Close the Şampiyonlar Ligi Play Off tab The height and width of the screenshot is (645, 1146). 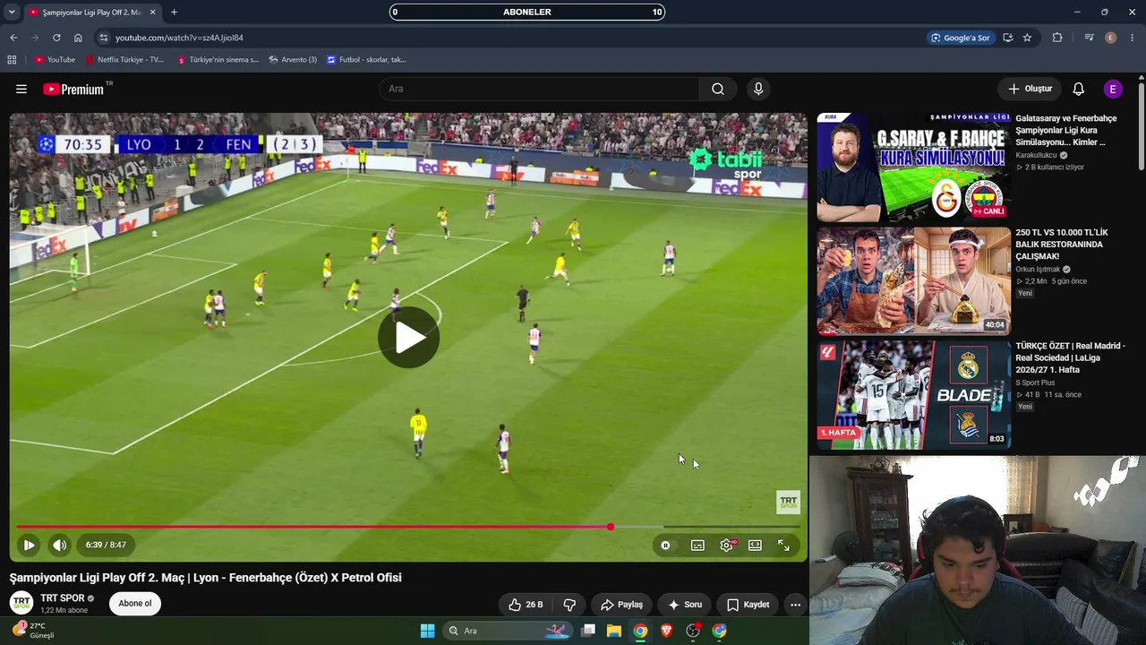click(x=153, y=13)
